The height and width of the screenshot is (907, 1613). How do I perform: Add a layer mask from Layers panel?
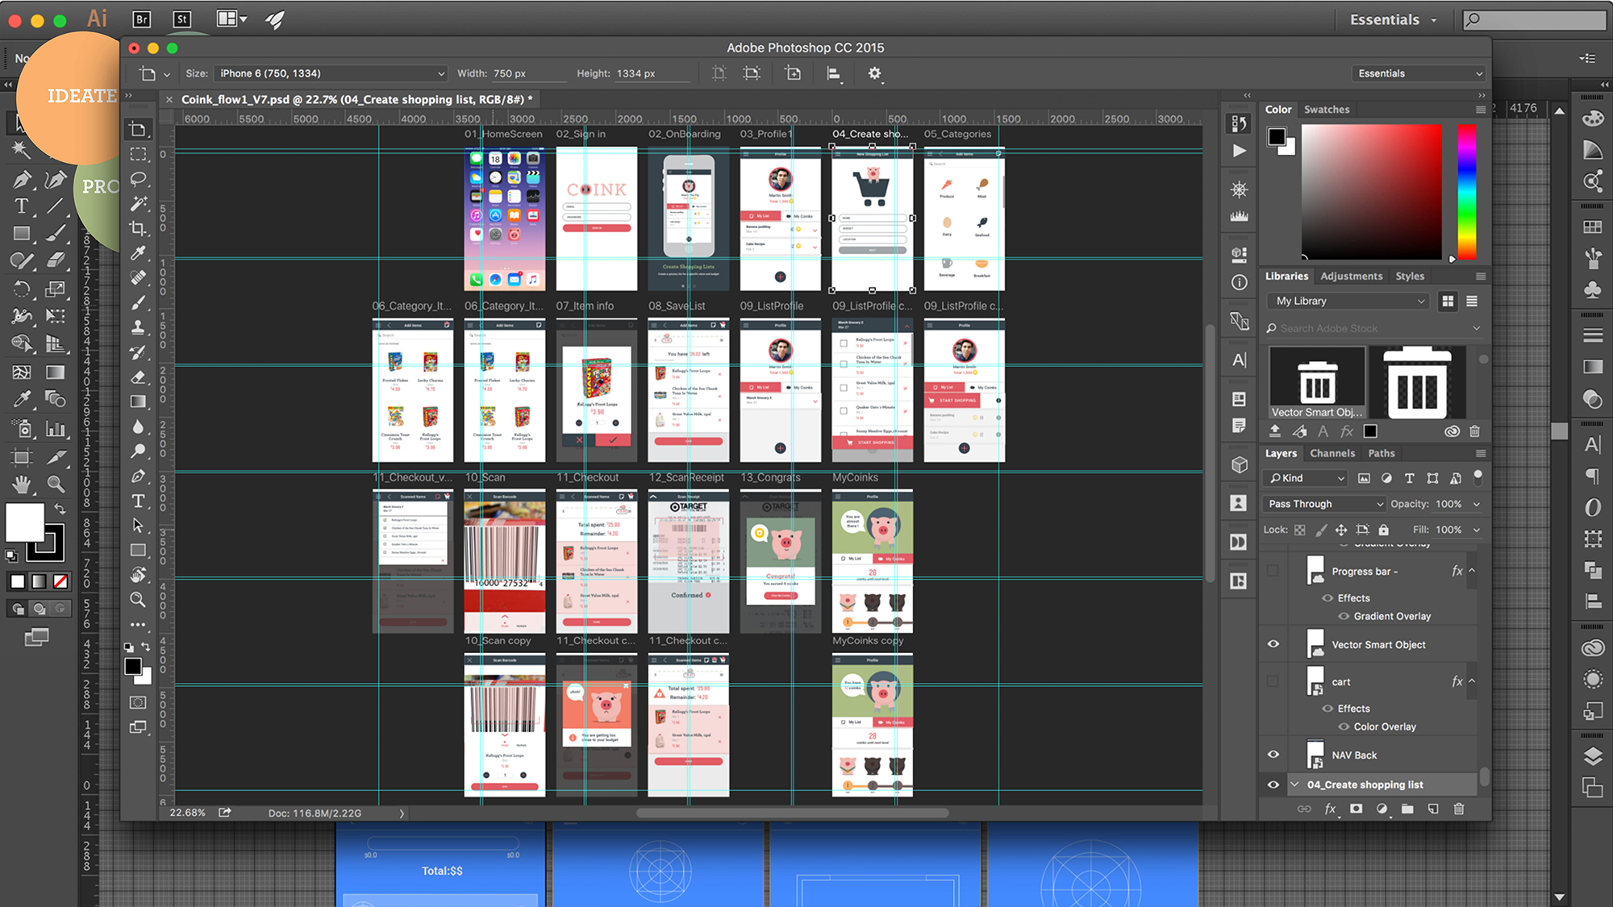[1356, 809]
